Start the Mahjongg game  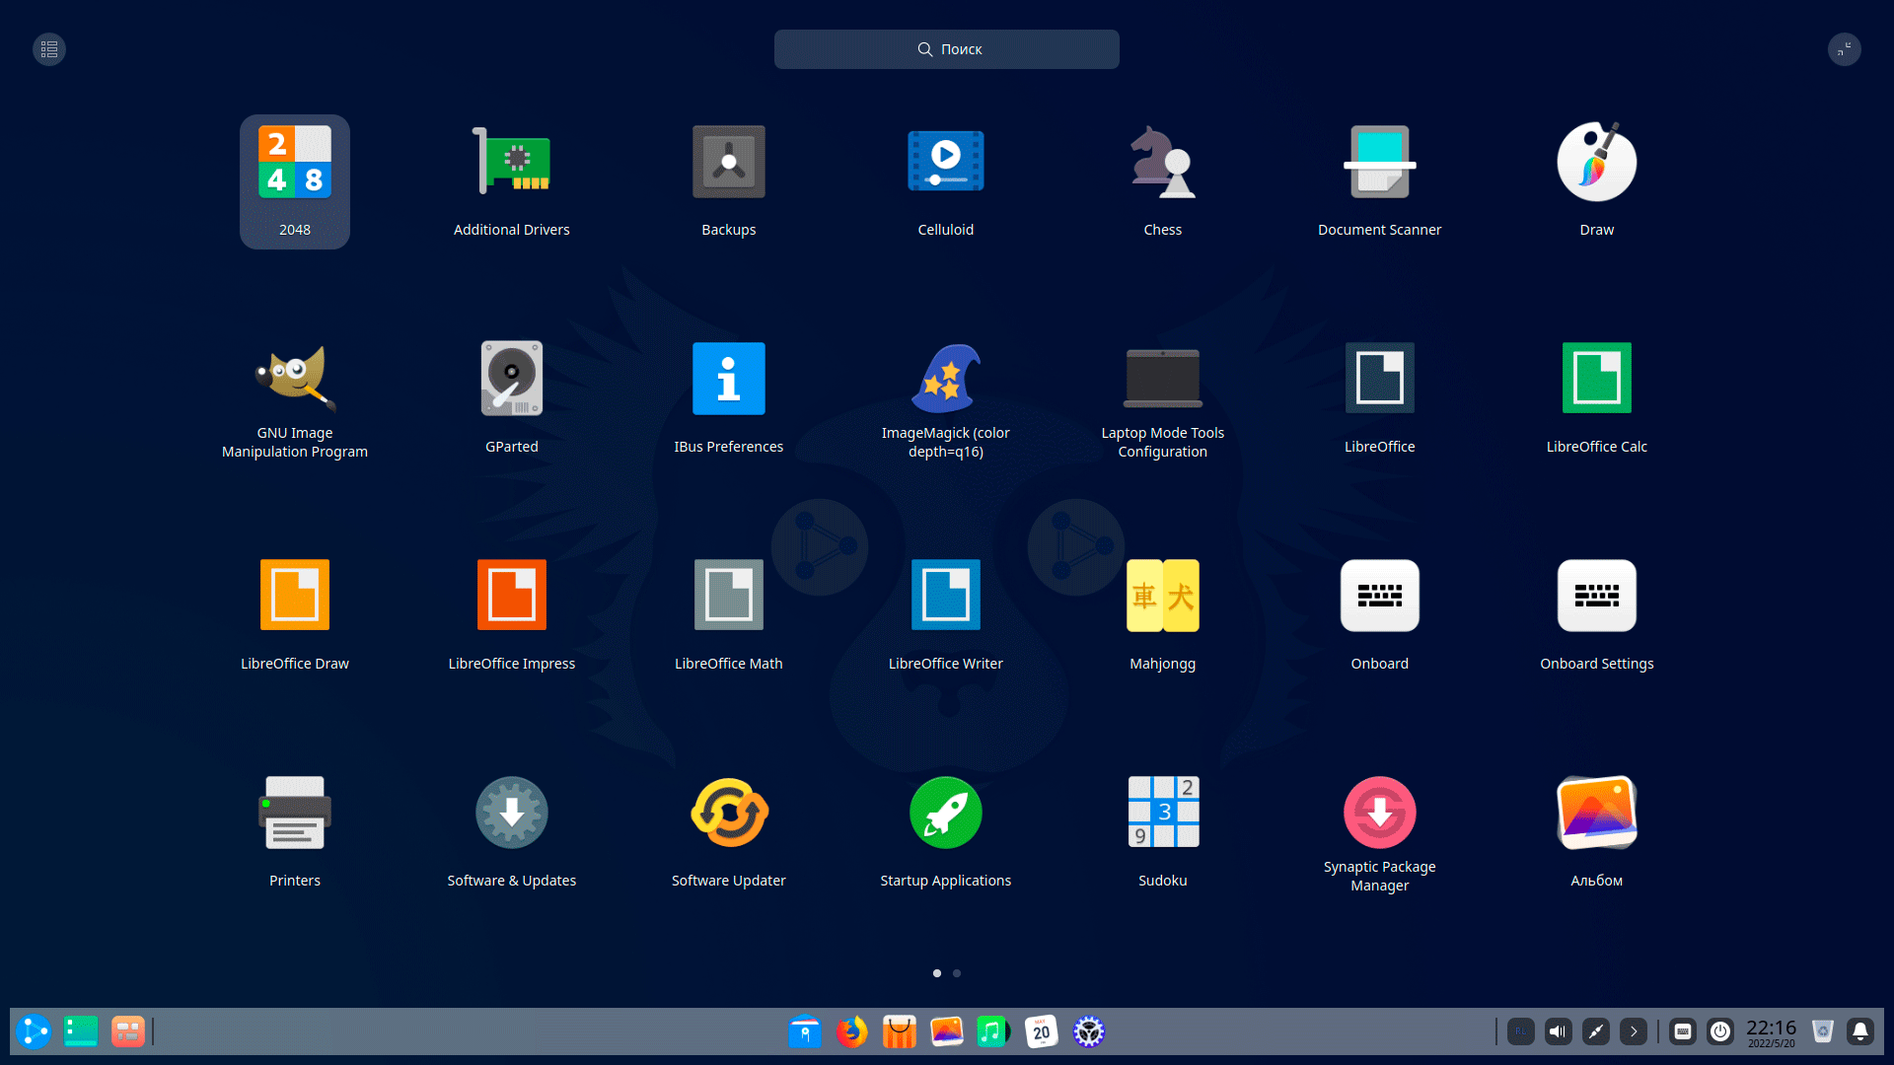click(x=1162, y=596)
